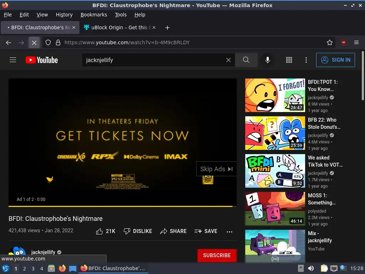View site security padlock info
Screen dimensions: 365x274
click(58, 43)
